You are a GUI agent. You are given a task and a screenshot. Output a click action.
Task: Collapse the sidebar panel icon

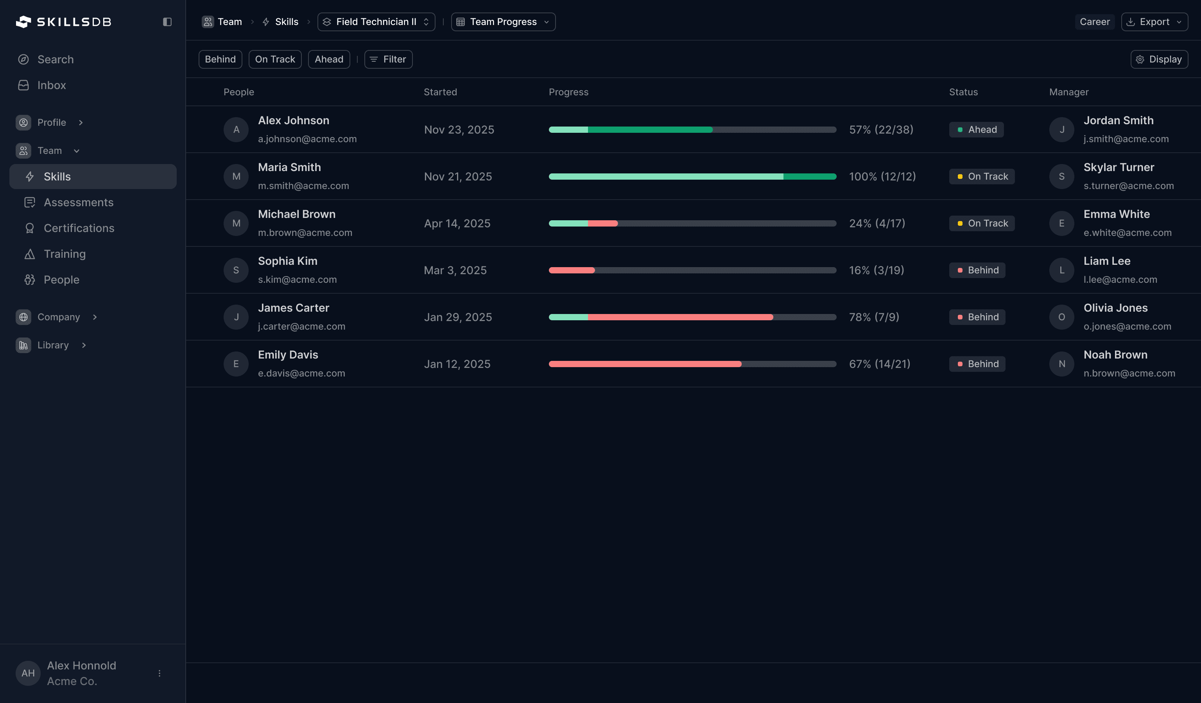point(167,22)
